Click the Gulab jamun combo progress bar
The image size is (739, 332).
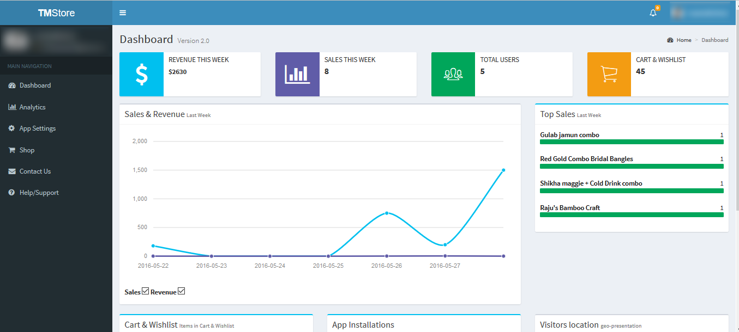tap(632, 142)
